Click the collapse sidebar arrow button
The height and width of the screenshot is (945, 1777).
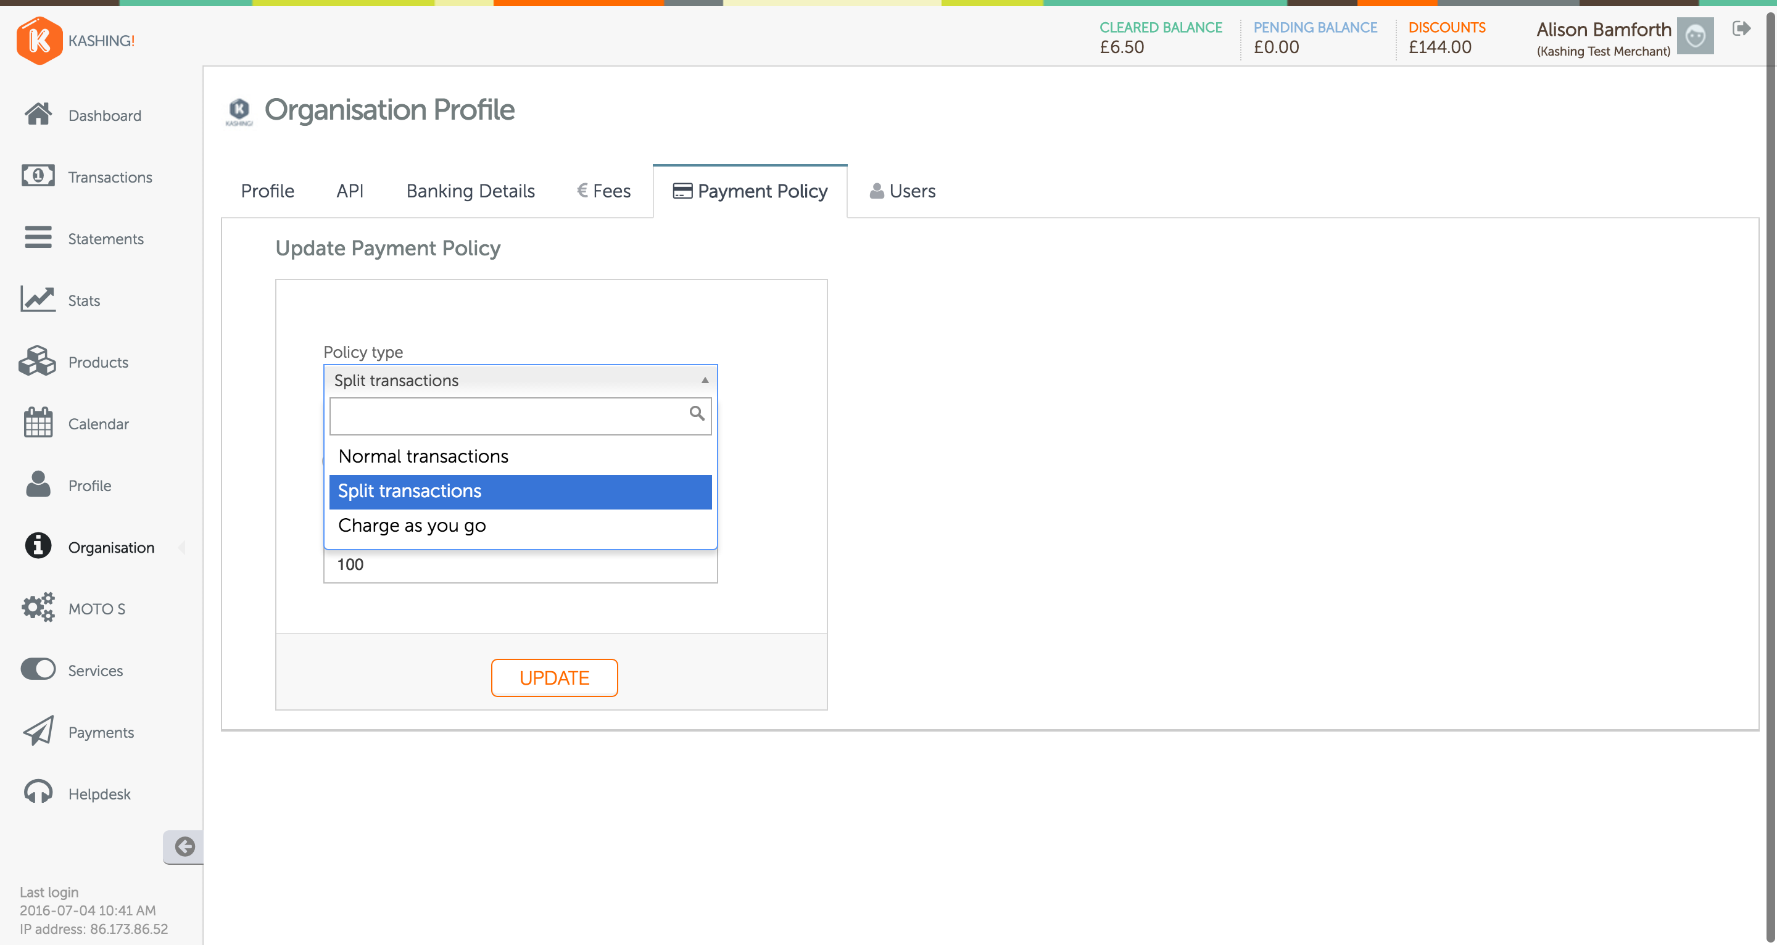click(183, 845)
